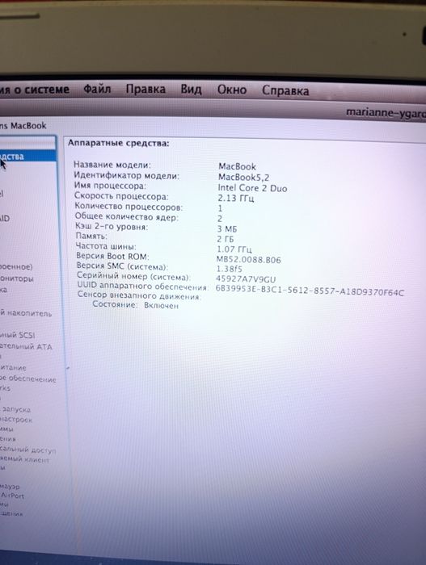Click the bus speed '1.07 ГГц'

pos(234,249)
